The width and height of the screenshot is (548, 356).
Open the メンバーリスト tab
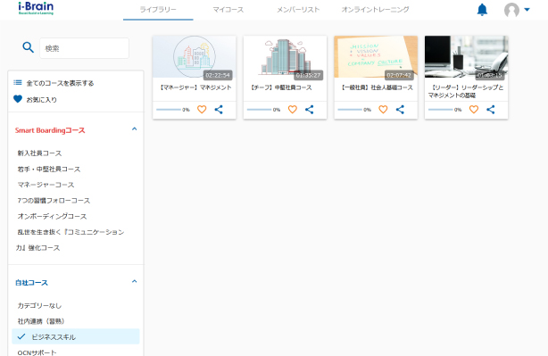click(298, 10)
